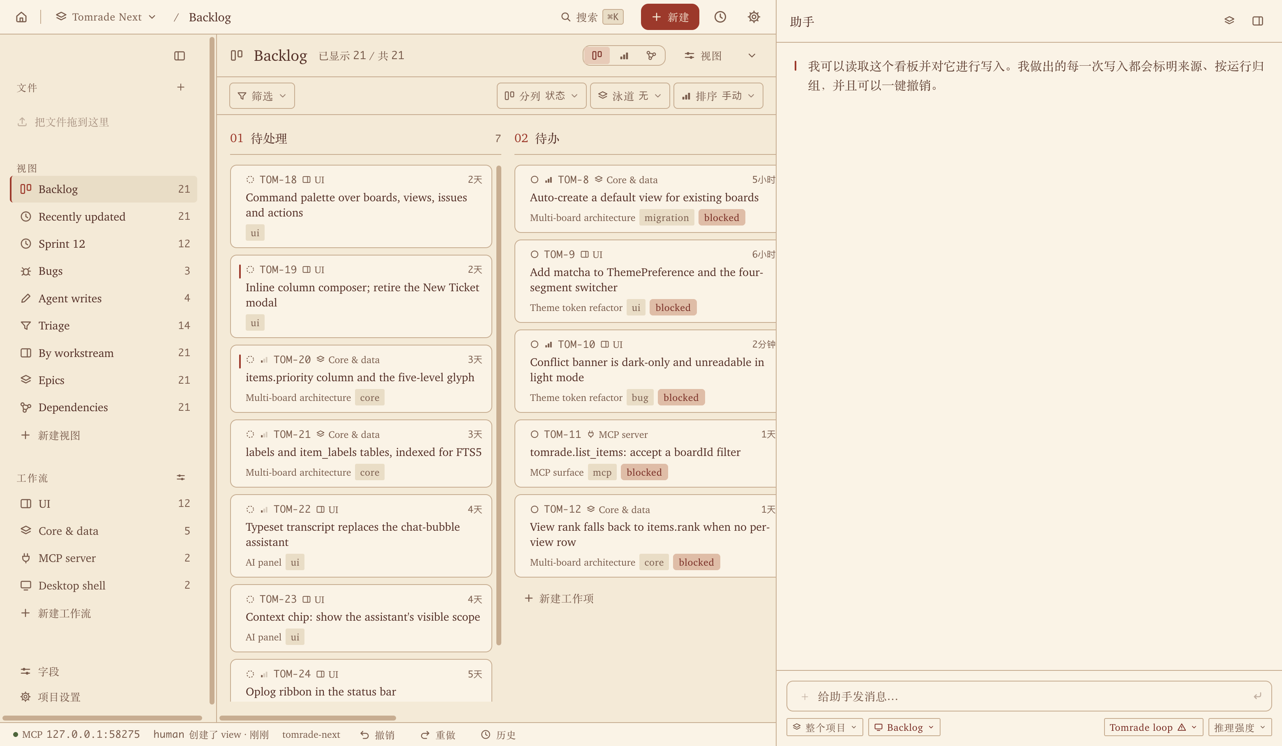Collapse the assistant panel with the sidebar icon

tap(1258, 21)
